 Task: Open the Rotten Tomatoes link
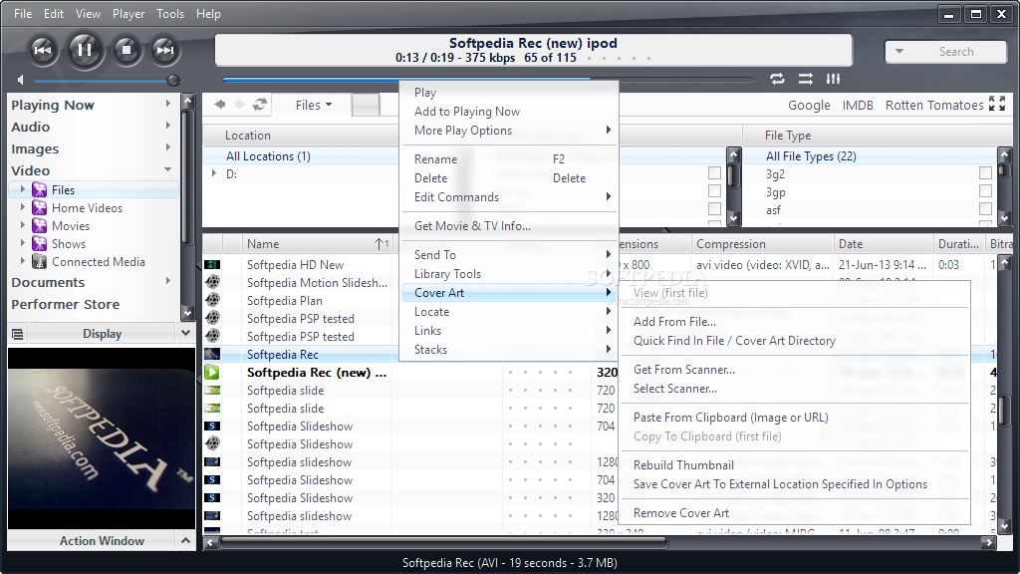[x=934, y=105]
